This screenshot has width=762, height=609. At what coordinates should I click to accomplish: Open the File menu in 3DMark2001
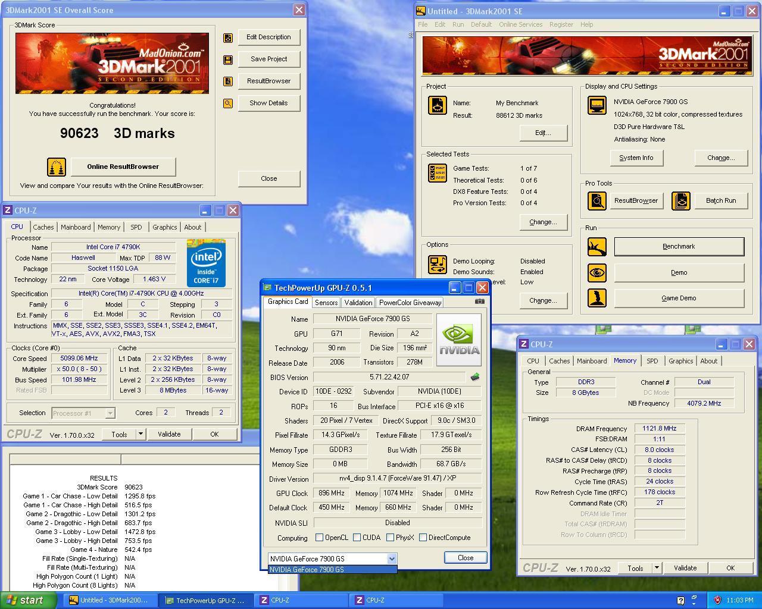pyautogui.click(x=423, y=24)
